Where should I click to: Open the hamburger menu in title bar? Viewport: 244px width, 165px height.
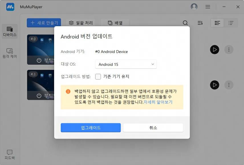click(x=208, y=7)
